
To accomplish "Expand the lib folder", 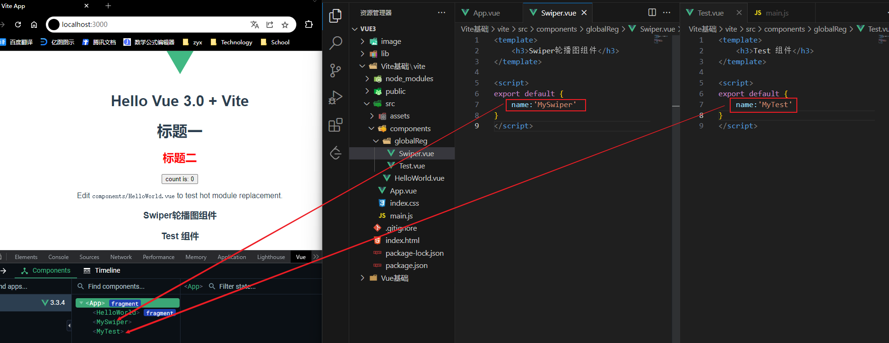I will pyautogui.click(x=363, y=54).
